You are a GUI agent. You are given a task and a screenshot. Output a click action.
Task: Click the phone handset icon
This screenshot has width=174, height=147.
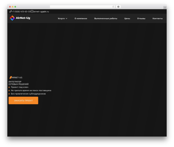[x=10, y=11]
